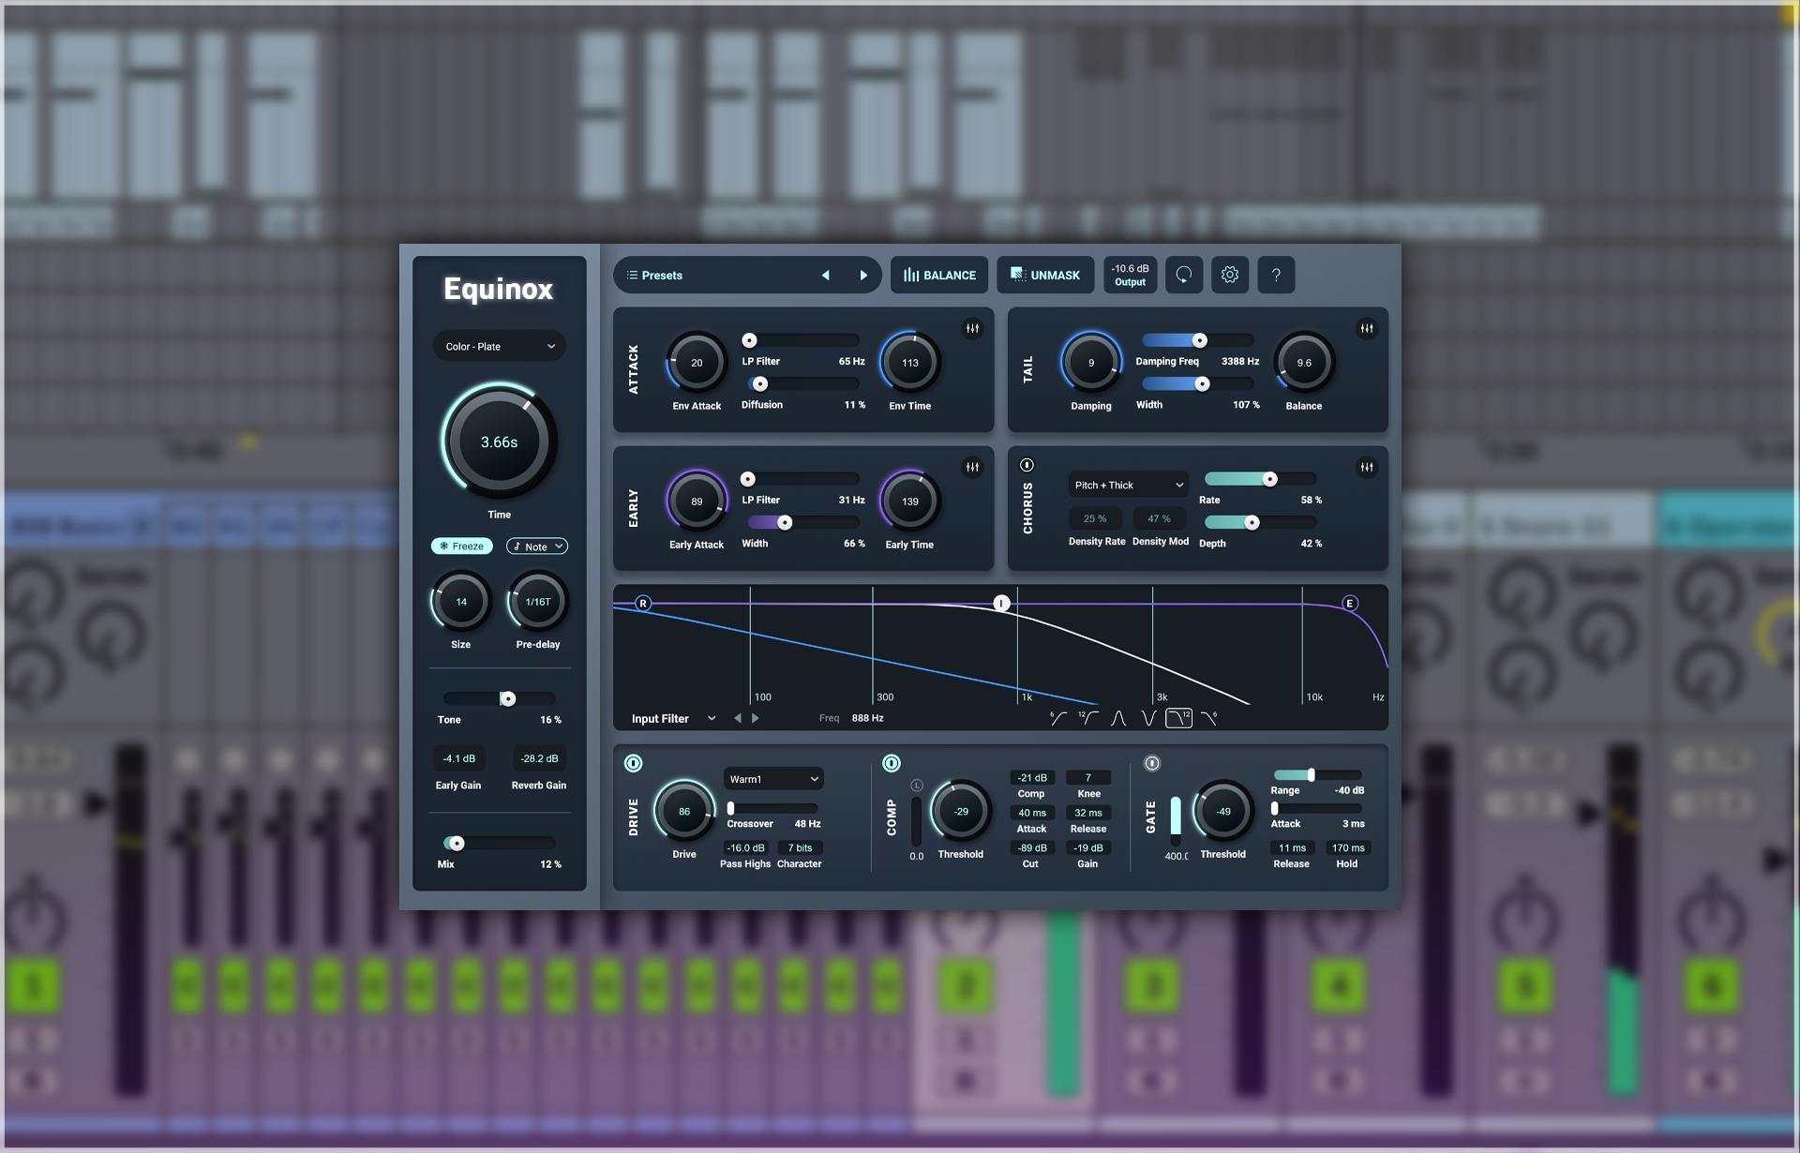
Task: Click the Comp Threshold knob
Action: pos(961,812)
